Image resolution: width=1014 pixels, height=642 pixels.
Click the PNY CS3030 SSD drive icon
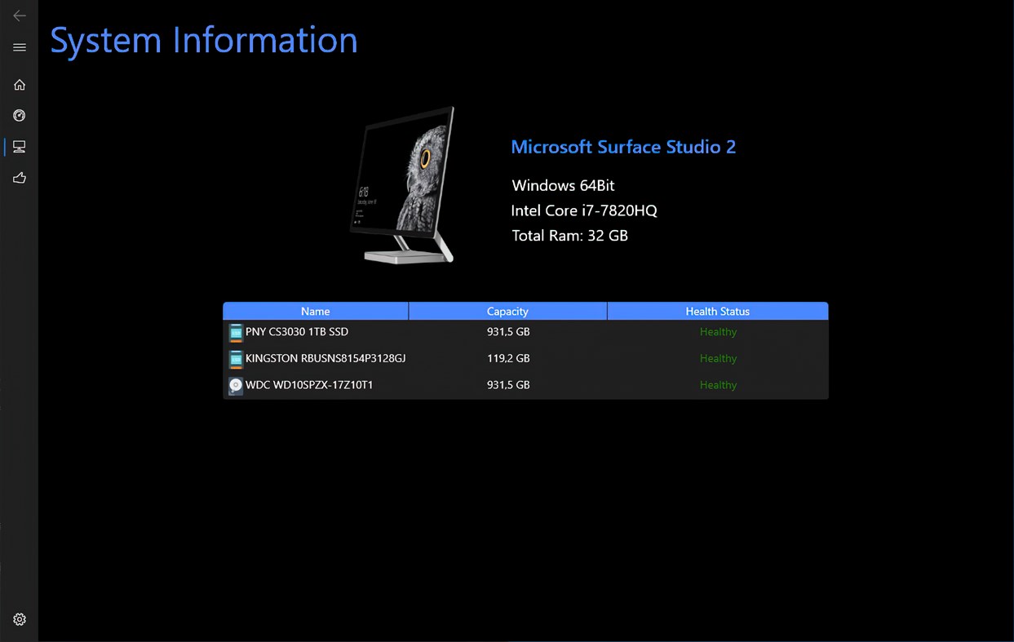coord(236,332)
